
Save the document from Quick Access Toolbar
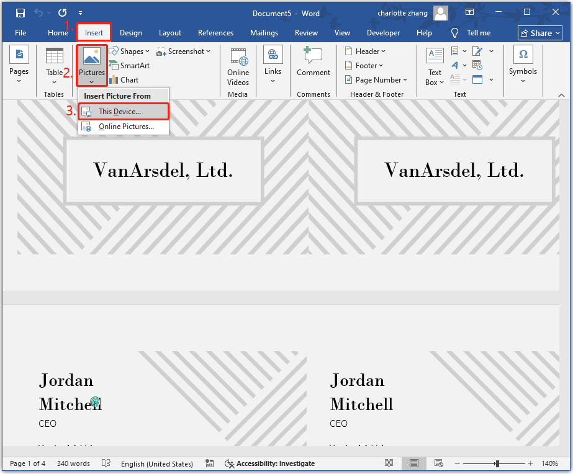click(x=20, y=13)
